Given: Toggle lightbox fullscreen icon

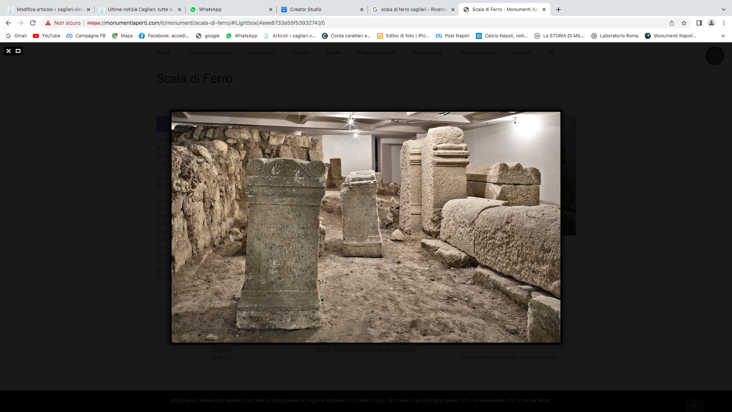Looking at the screenshot, I should point(18,51).
